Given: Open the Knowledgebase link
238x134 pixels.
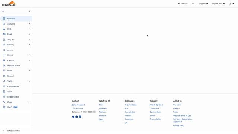Looking at the screenshot, I should click(156, 105).
